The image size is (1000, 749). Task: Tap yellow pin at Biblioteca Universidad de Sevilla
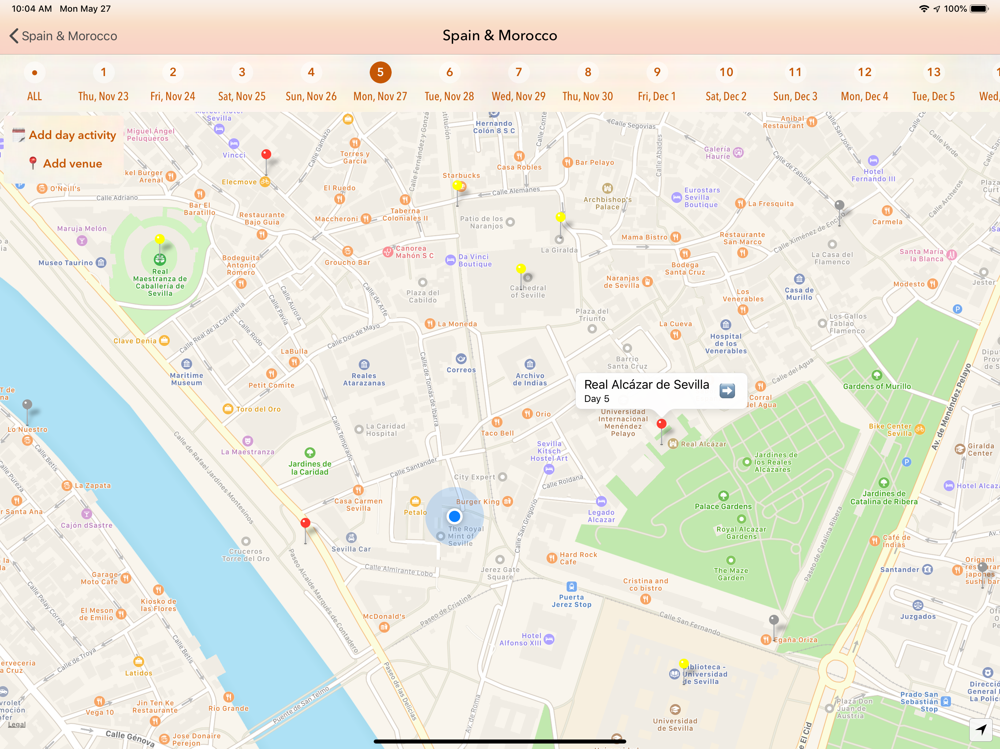click(x=683, y=663)
